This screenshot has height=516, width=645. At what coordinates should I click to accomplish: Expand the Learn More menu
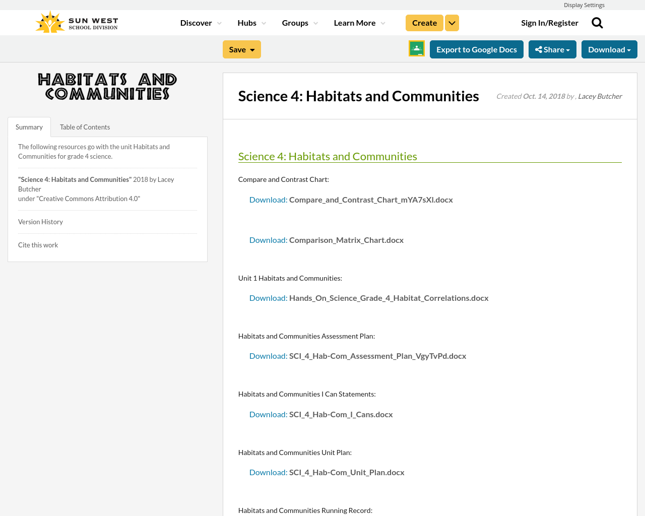coord(355,22)
